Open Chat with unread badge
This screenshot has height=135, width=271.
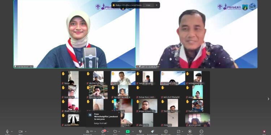point(103,131)
